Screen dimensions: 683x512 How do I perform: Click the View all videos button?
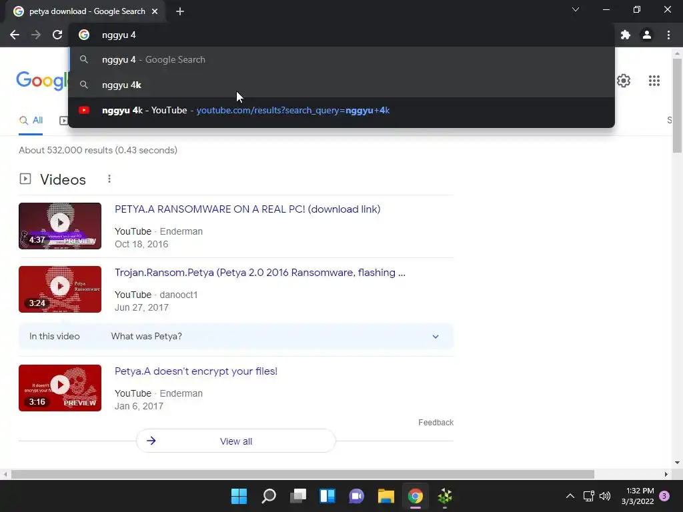[236, 441]
